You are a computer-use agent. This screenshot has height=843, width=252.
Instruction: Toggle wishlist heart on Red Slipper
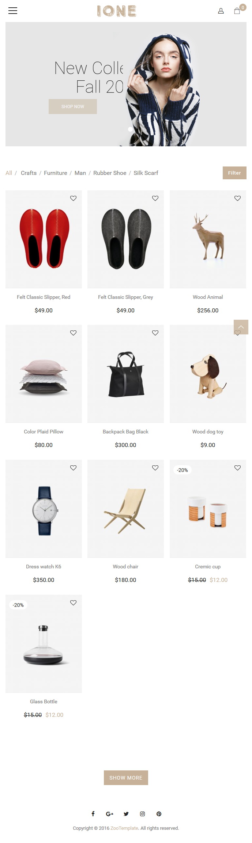(x=73, y=198)
